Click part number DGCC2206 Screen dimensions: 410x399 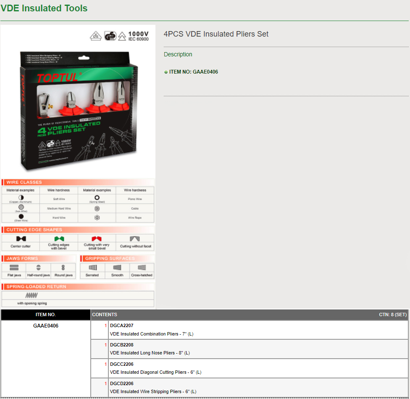(x=121, y=365)
